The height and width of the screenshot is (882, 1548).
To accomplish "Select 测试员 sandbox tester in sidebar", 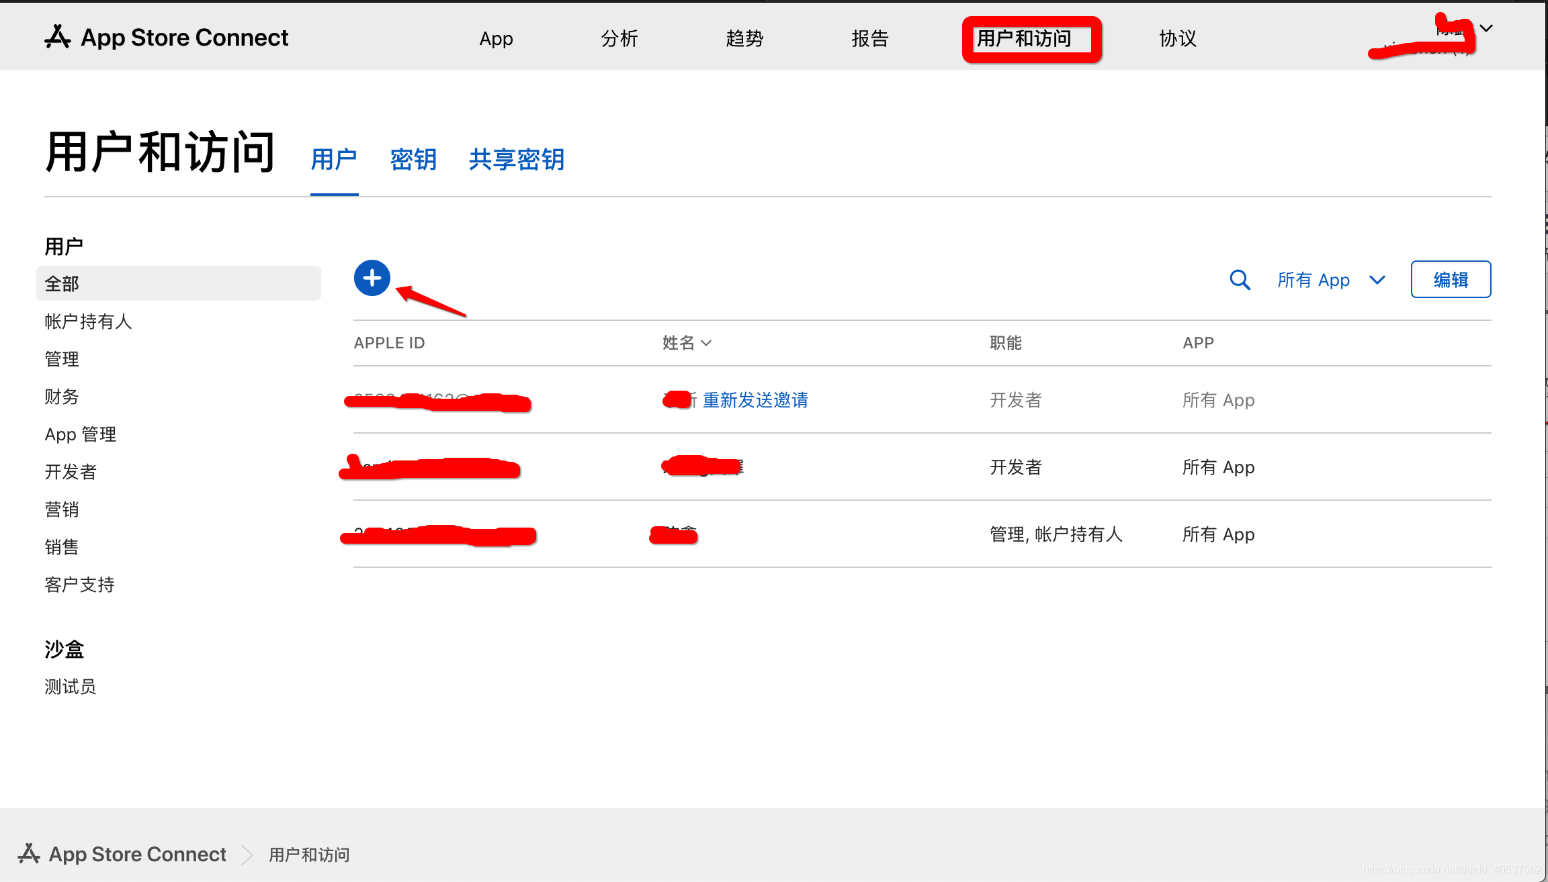I will pyautogui.click(x=68, y=685).
